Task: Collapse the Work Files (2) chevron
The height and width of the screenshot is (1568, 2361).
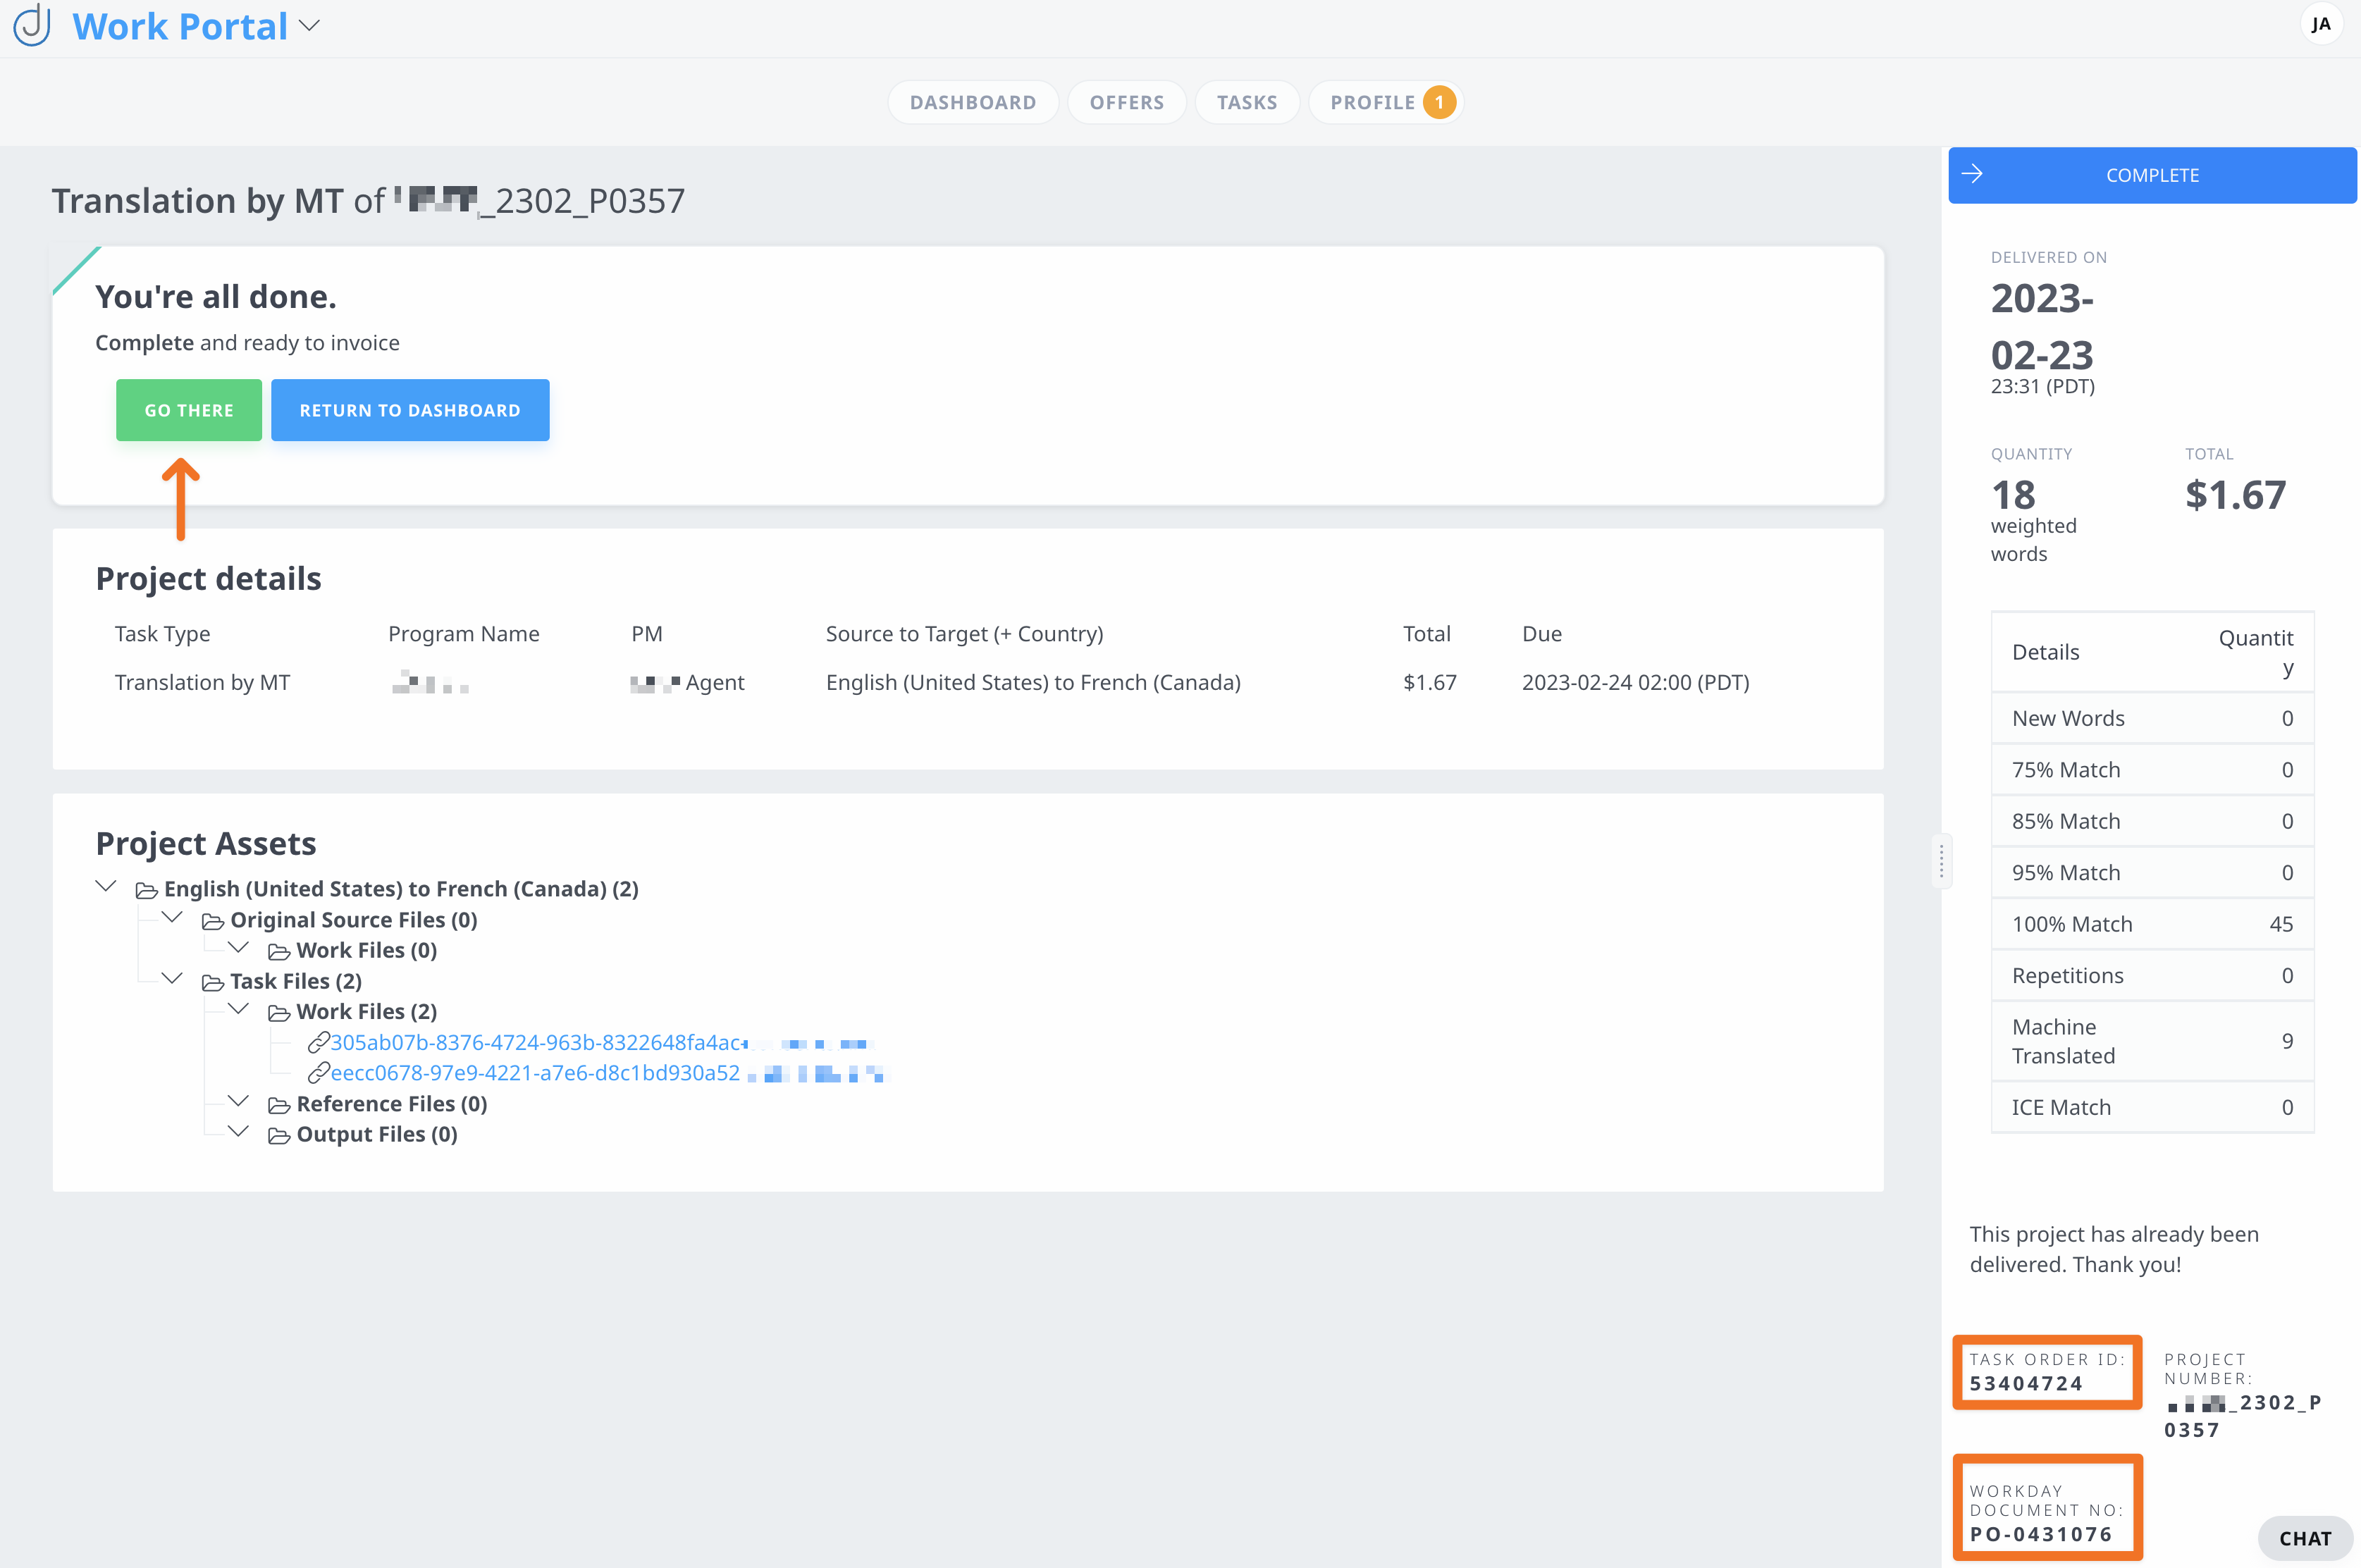Action: coord(238,1010)
